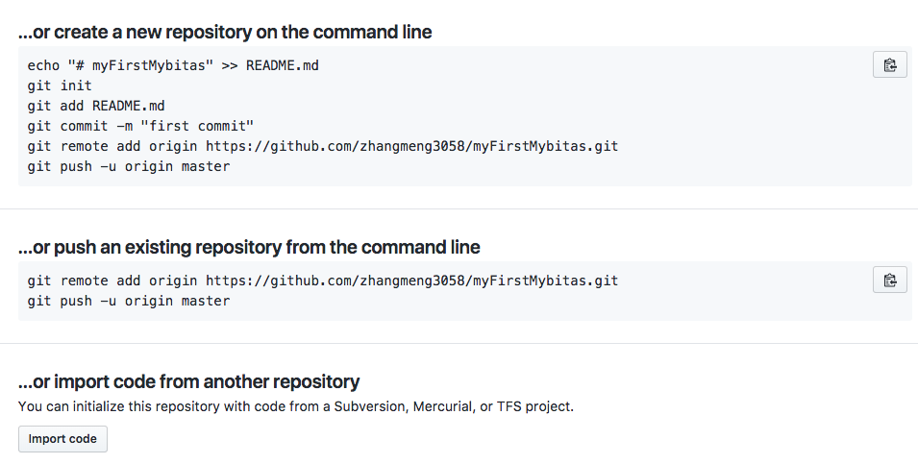Click README.md in the echo command
The image size is (918, 464).
click(x=283, y=65)
